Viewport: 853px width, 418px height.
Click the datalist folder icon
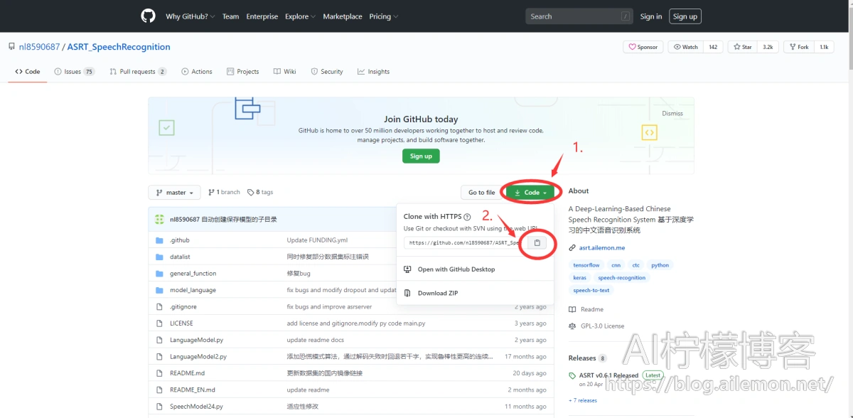click(160, 257)
